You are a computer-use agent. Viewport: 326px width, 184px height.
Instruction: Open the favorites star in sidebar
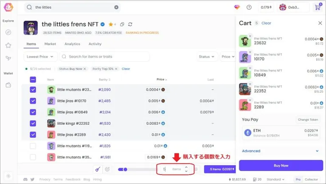coord(8,45)
